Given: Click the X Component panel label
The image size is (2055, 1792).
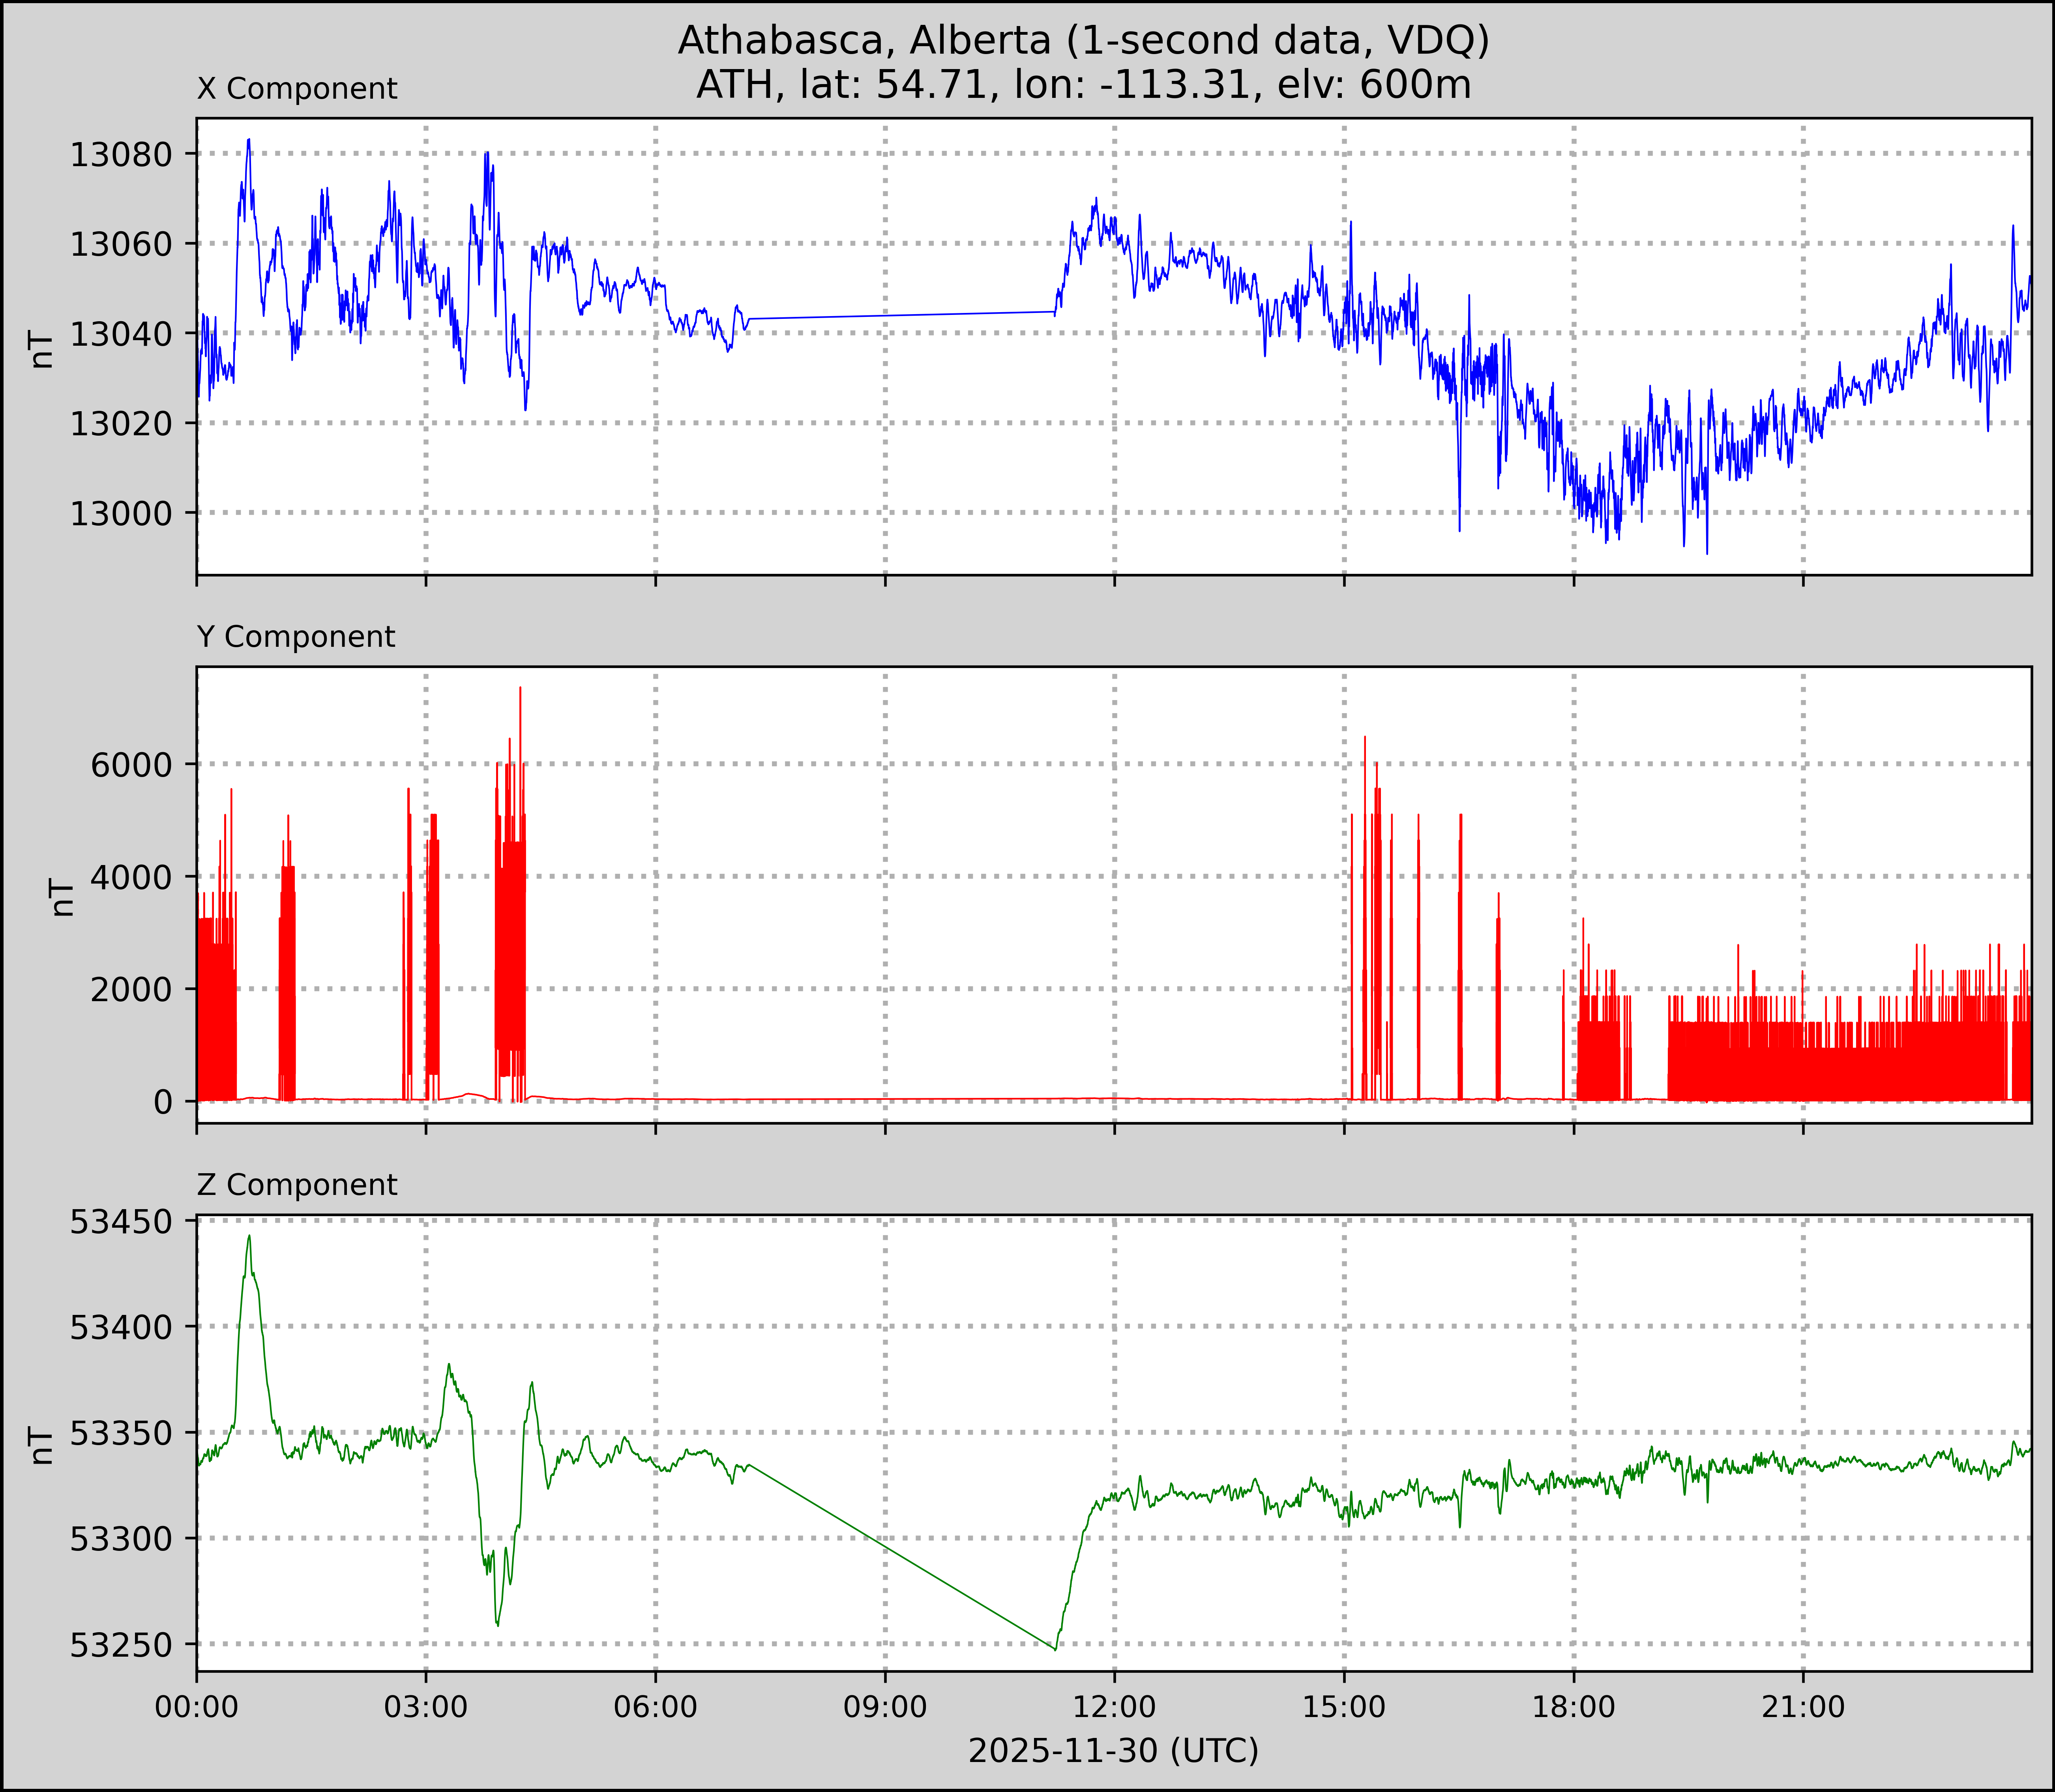Looking at the screenshot, I should tap(297, 89).
